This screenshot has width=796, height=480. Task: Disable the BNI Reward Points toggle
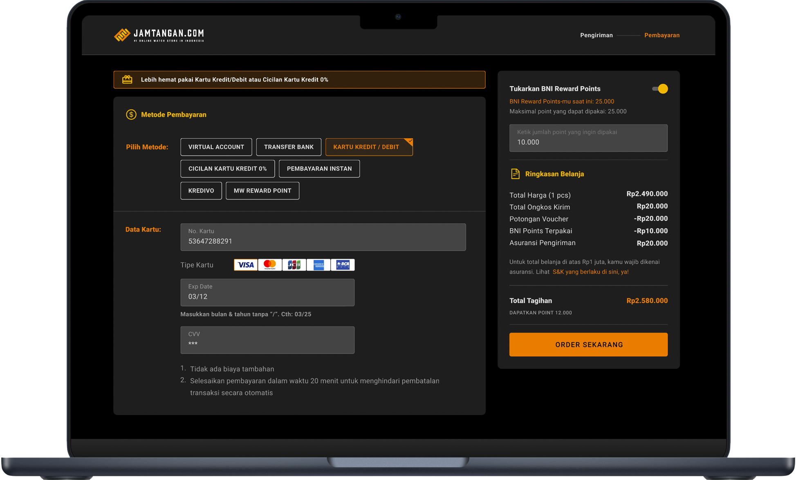660,89
